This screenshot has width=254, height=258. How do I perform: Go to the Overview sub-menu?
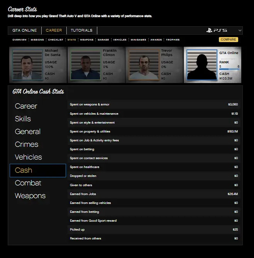tap(19, 40)
